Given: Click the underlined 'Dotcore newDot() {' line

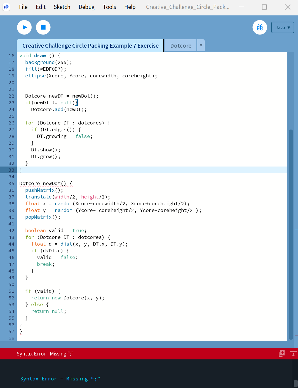Looking at the screenshot, I should (x=46, y=183).
